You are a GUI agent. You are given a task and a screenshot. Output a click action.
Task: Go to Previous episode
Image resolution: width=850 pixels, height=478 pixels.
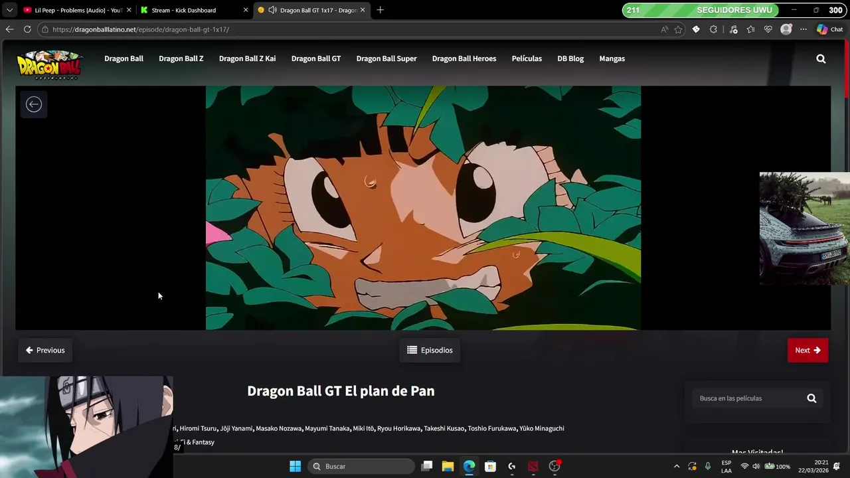click(45, 350)
